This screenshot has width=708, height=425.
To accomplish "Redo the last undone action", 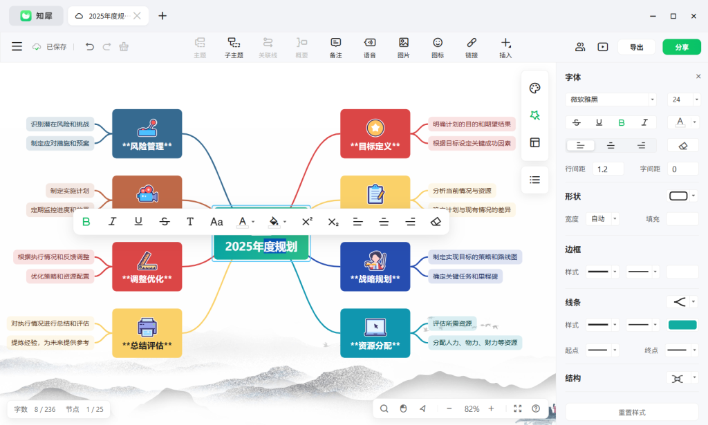I will coord(106,46).
